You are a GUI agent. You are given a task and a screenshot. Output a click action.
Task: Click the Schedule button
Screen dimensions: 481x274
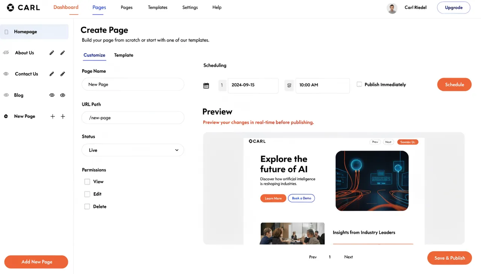pyautogui.click(x=454, y=84)
